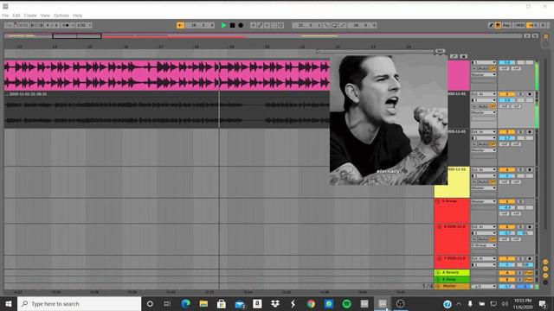Click the arrangement overview bar at top
The image size is (554, 311).
263,35
